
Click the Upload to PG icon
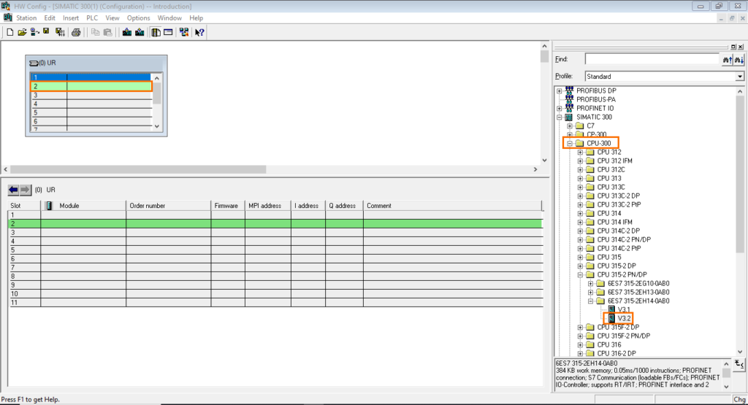pyautogui.click(x=140, y=32)
